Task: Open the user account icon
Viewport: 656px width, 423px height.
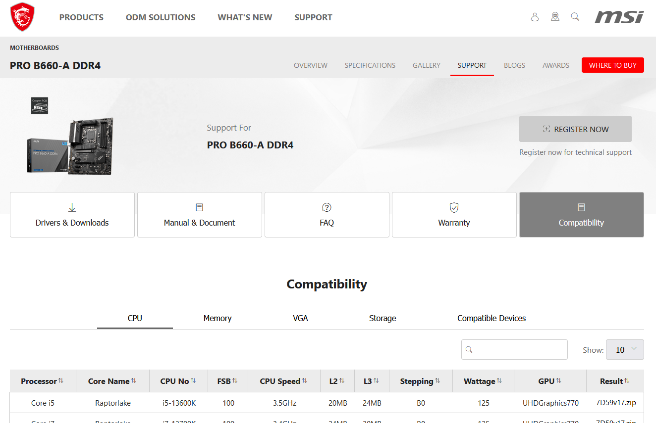Action: (x=535, y=17)
